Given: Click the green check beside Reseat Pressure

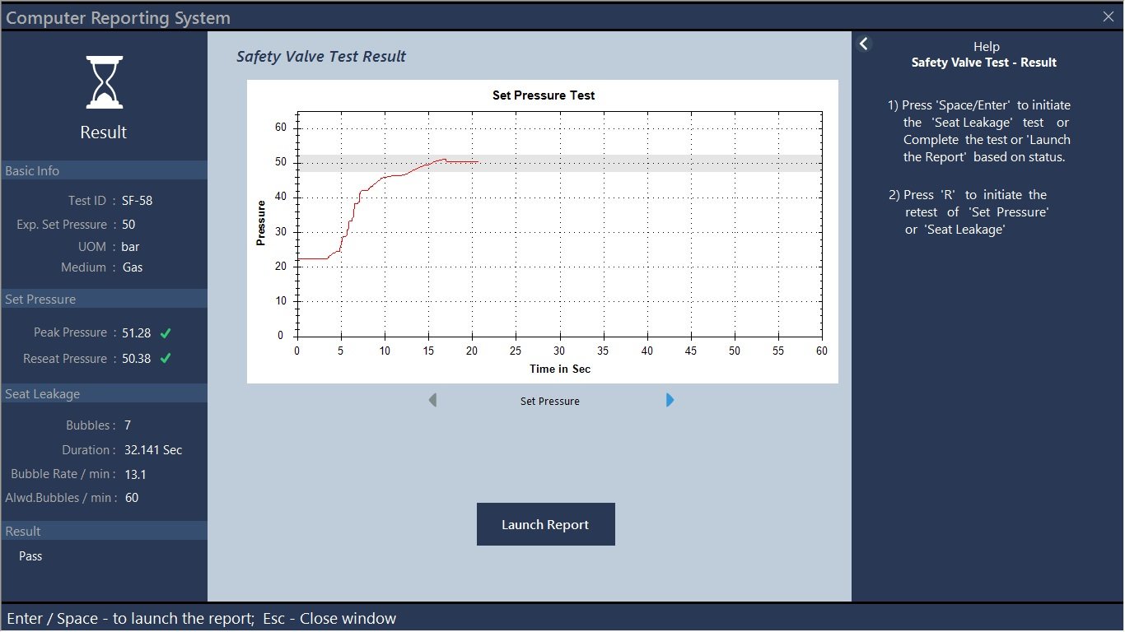Looking at the screenshot, I should pyautogui.click(x=166, y=359).
